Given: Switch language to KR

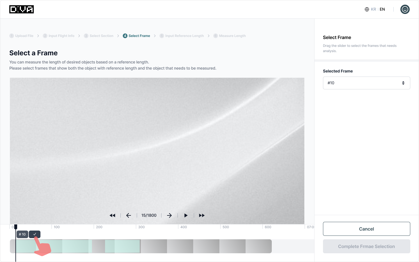Looking at the screenshot, I should click(374, 9).
